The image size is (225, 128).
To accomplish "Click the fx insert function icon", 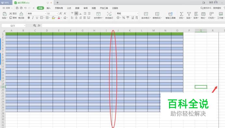I will pyautogui.click(x=39, y=26).
